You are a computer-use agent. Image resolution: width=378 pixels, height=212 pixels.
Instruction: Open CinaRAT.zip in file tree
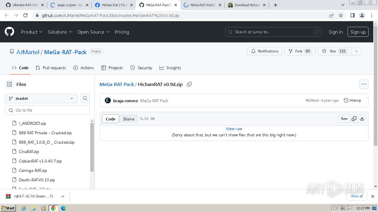click(x=29, y=152)
